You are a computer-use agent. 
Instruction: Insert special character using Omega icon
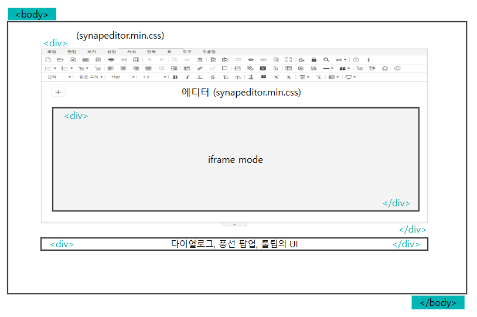pyautogui.click(x=384, y=69)
